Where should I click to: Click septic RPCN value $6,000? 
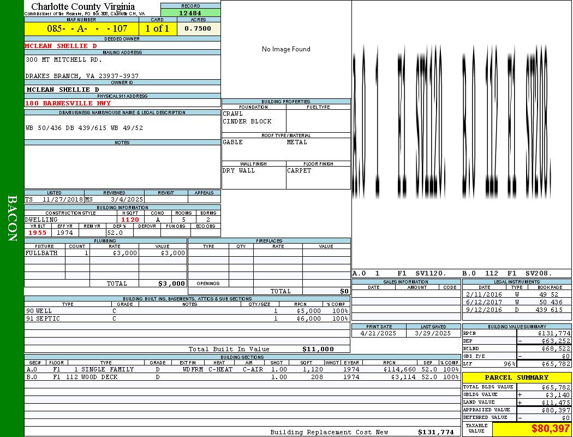(309, 318)
